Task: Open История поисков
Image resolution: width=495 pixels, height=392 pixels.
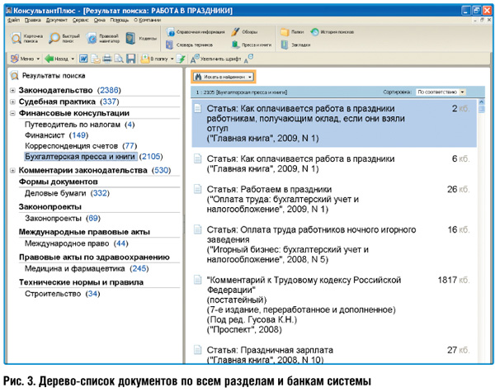Action: click(332, 32)
